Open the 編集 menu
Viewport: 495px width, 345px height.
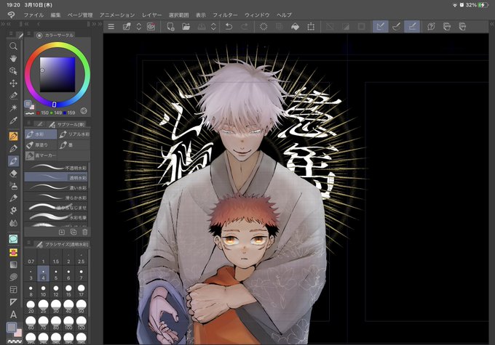pos(55,15)
